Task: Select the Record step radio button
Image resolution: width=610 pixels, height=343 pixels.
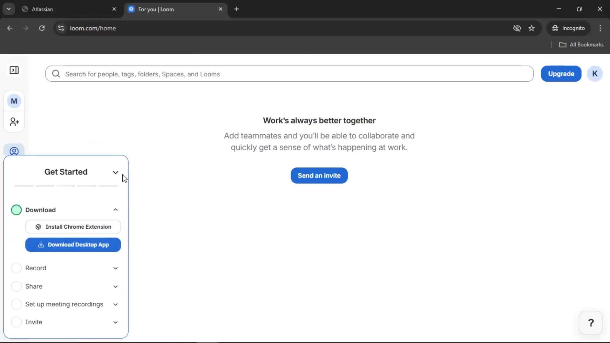Action: point(16,268)
